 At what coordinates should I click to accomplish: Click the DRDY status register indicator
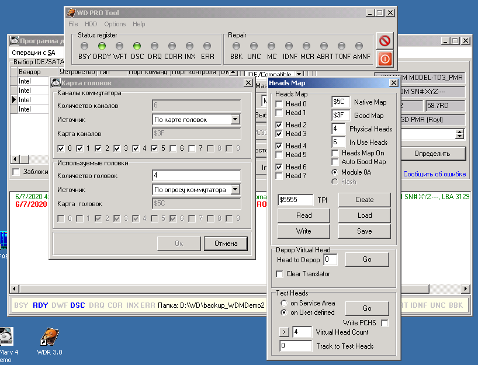[x=102, y=46]
